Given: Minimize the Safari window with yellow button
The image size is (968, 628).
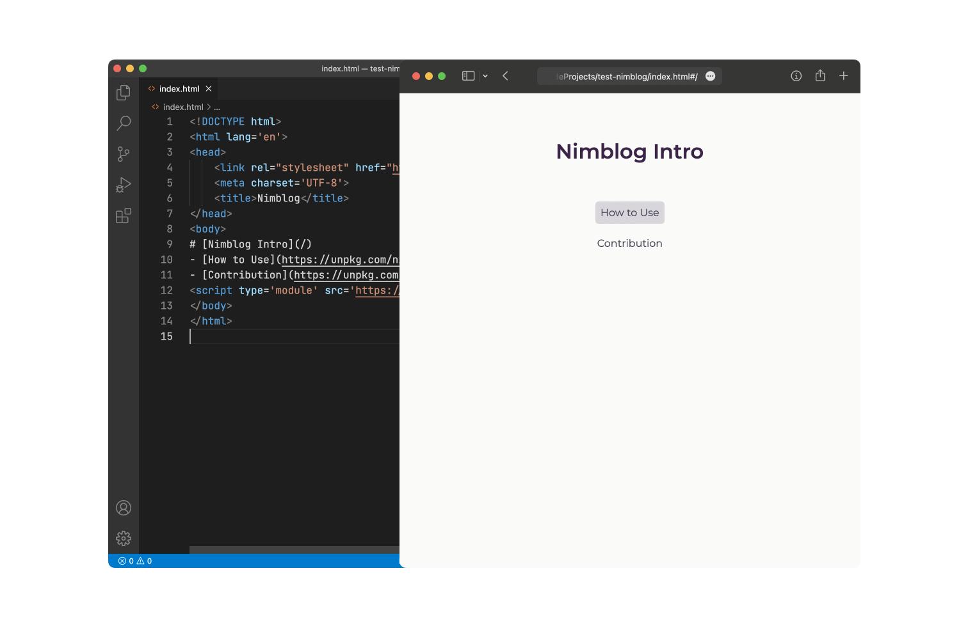Looking at the screenshot, I should 429,76.
